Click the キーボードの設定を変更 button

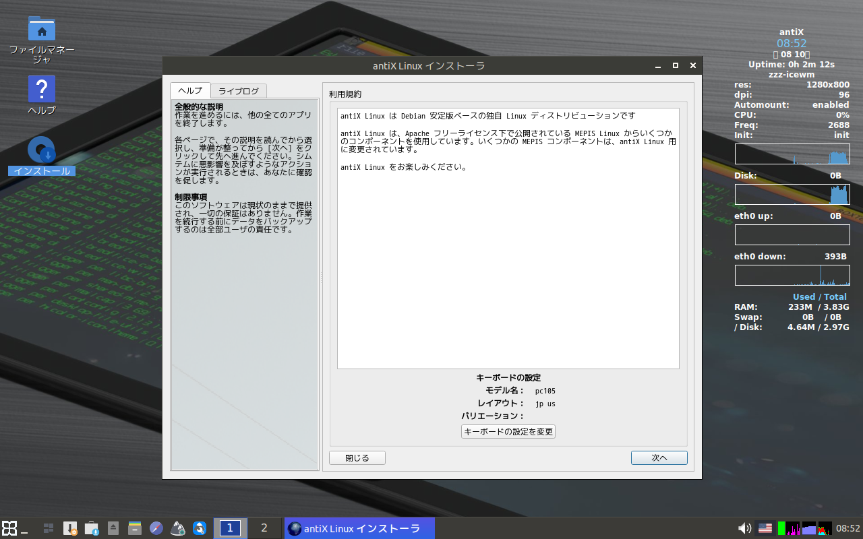(508, 431)
